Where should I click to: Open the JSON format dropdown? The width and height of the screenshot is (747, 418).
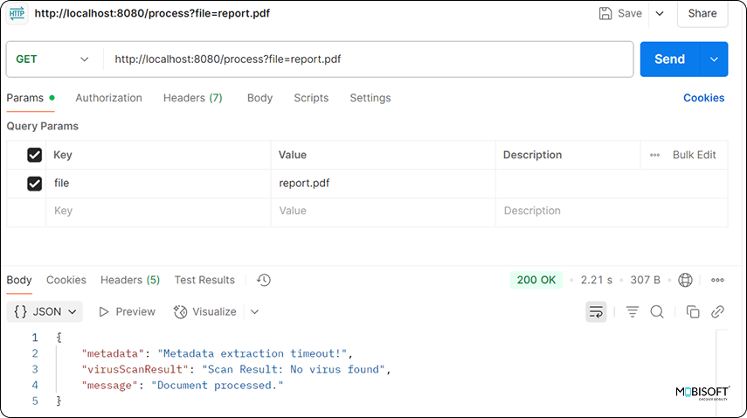(45, 311)
